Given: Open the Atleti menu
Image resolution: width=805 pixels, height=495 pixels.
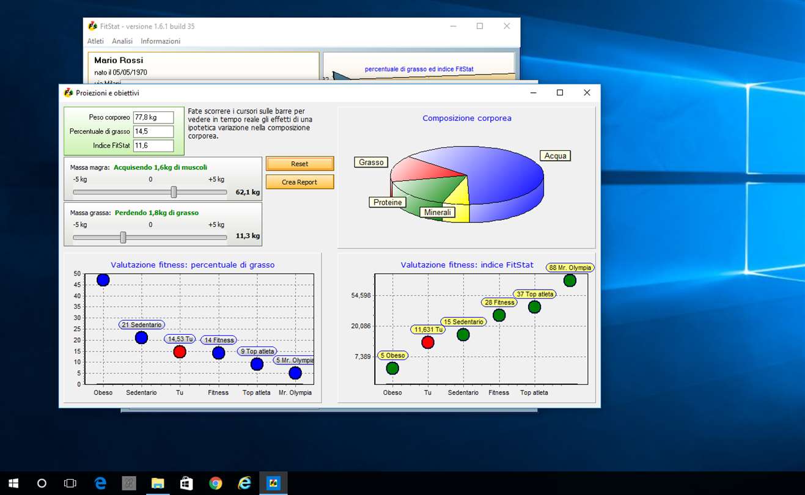Looking at the screenshot, I should (95, 42).
